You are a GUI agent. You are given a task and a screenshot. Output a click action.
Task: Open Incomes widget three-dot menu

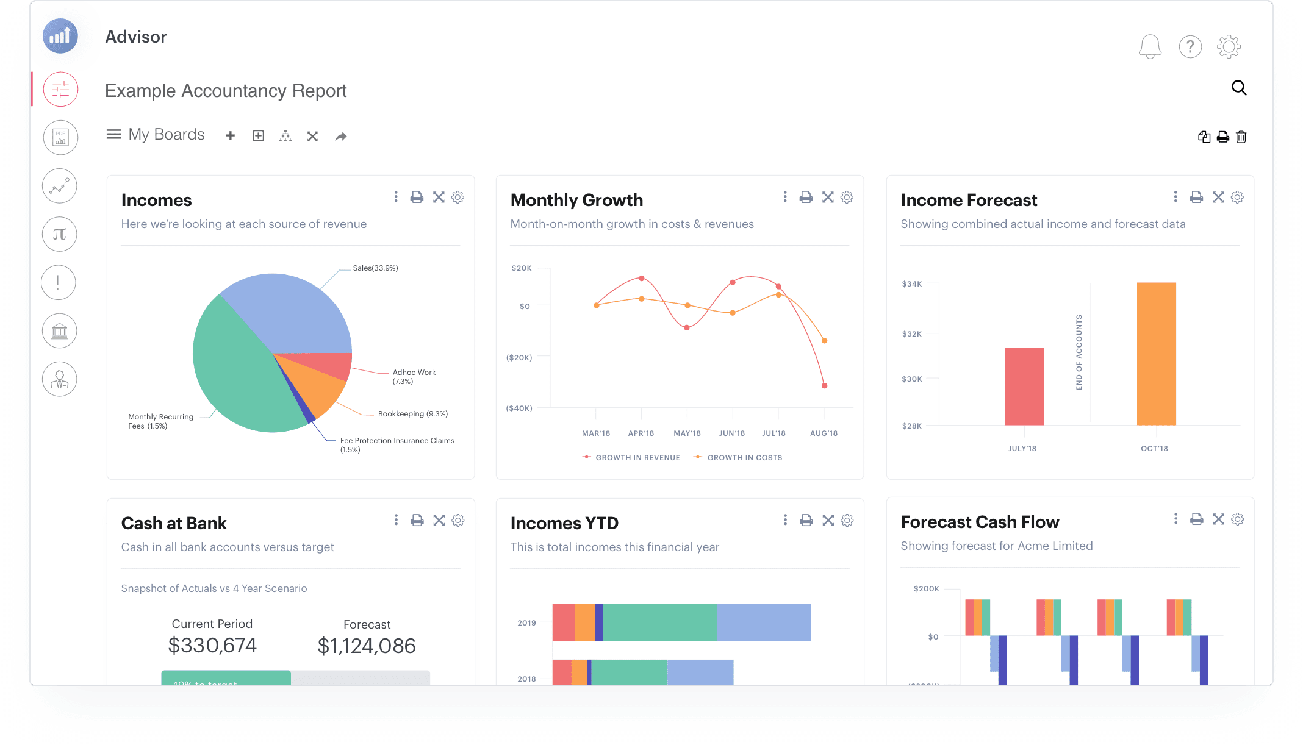[x=396, y=196]
